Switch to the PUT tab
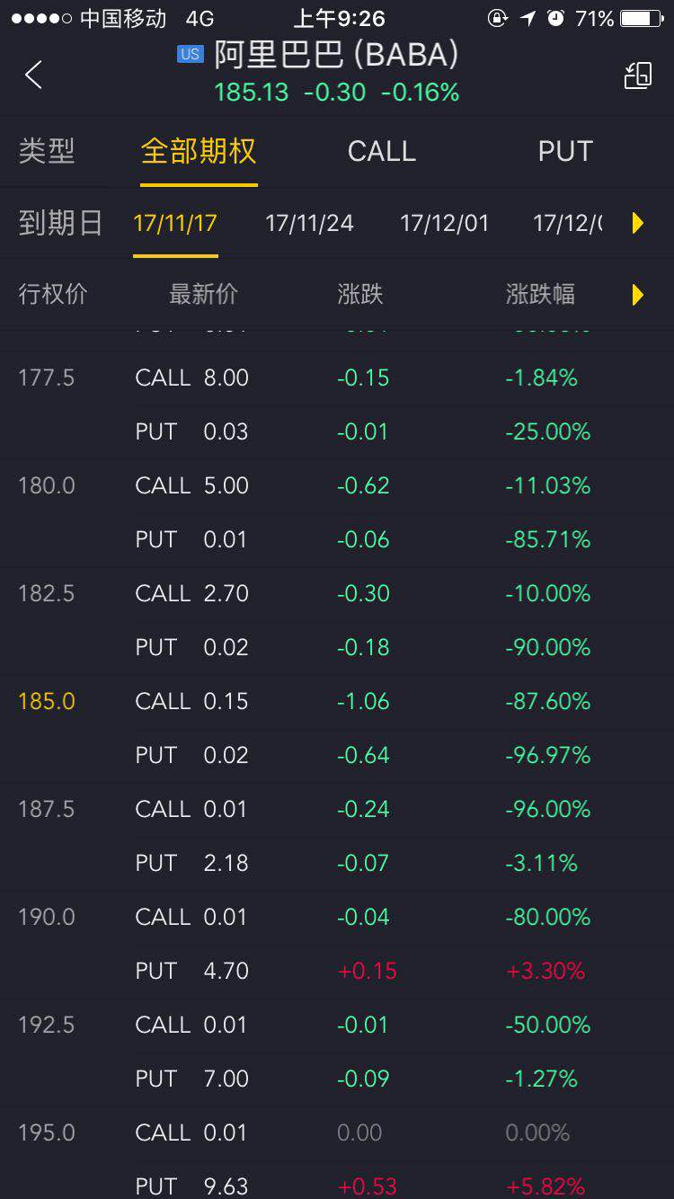674x1199 pixels. click(x=565, y=151)
